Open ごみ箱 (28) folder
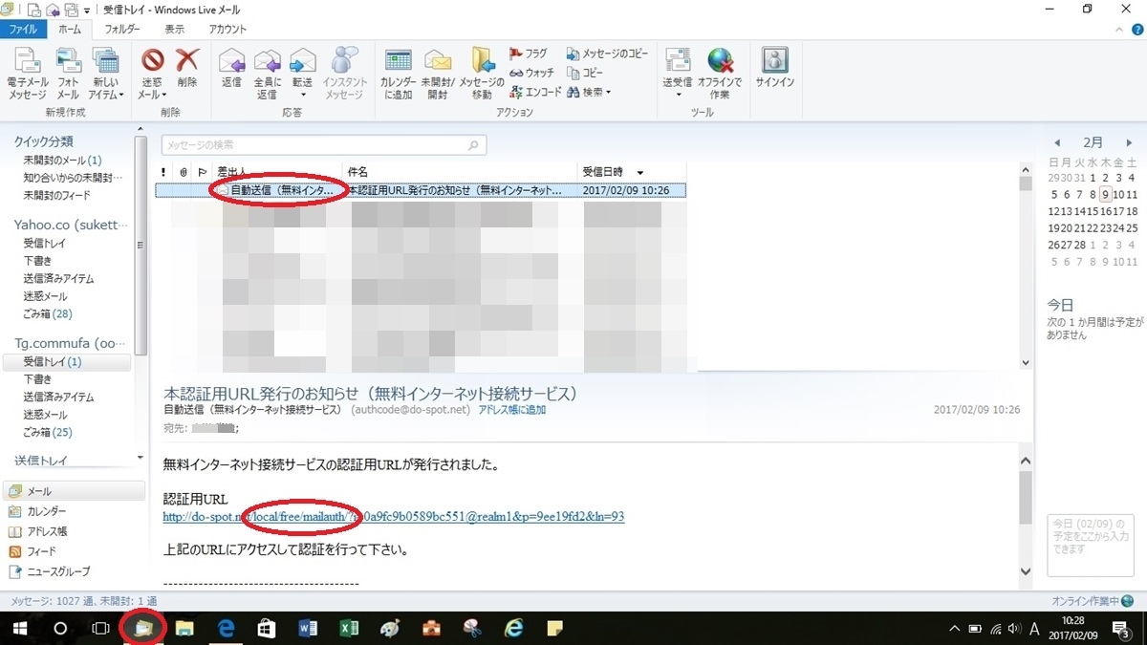1147x645 pixels. (x=48, y=313)
